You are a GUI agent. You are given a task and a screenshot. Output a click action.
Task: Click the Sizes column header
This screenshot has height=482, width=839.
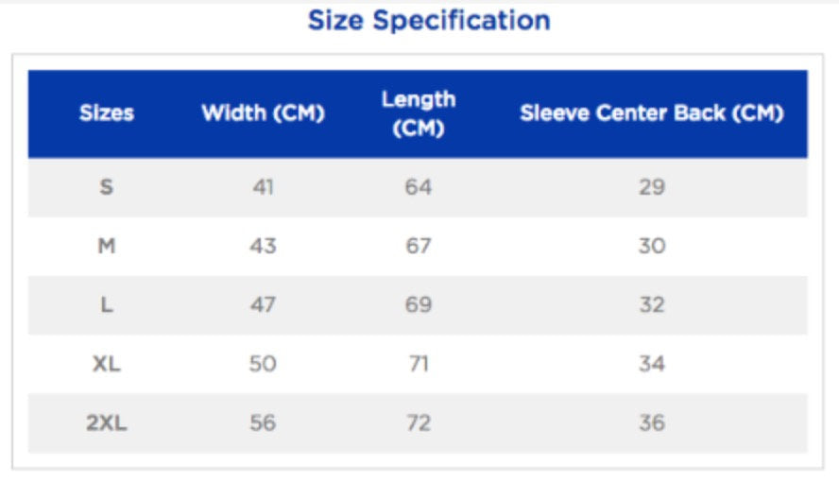(107, 113)
